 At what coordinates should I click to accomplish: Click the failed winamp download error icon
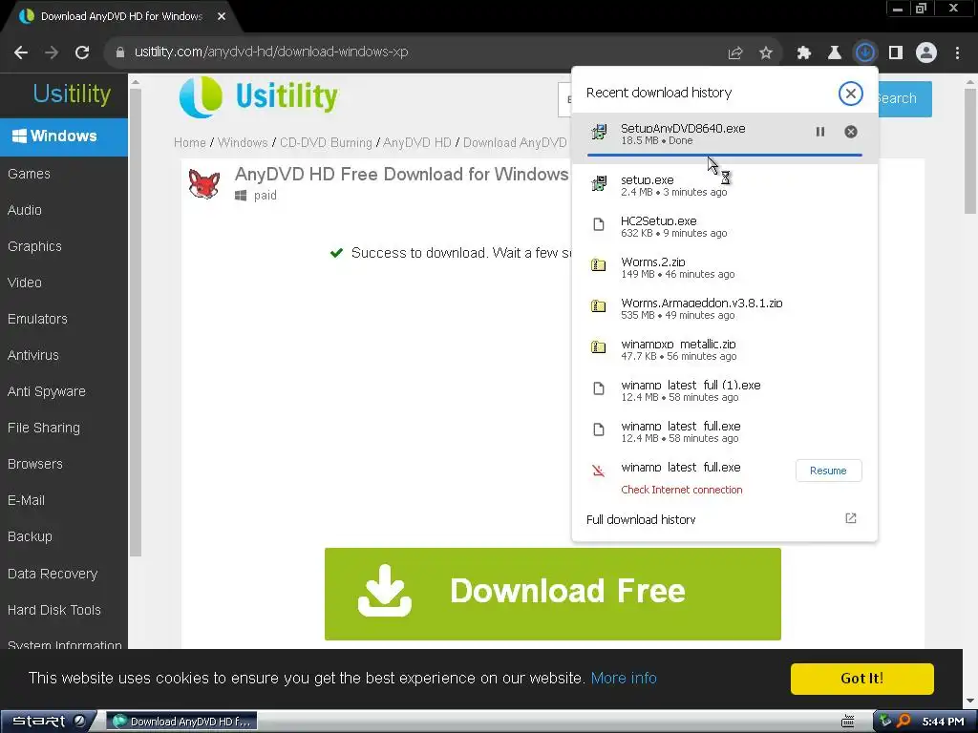[x=599, y=471]
